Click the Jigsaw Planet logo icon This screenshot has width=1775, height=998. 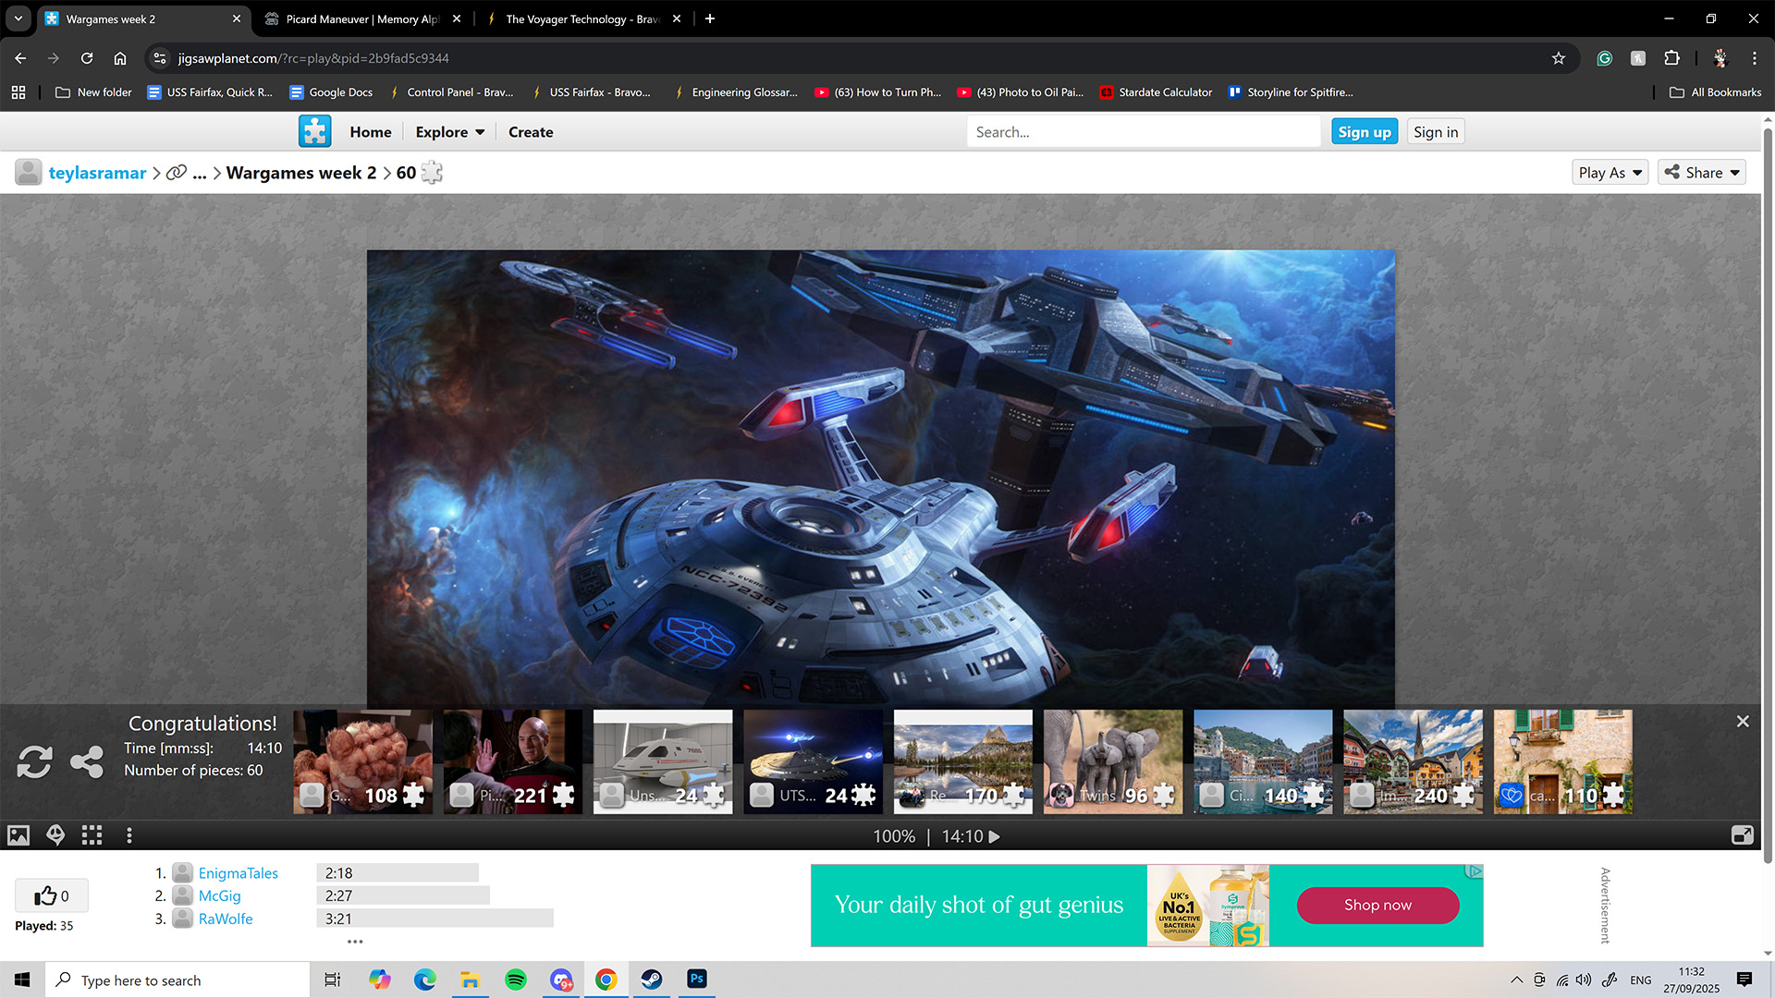[x=314, y=132]
